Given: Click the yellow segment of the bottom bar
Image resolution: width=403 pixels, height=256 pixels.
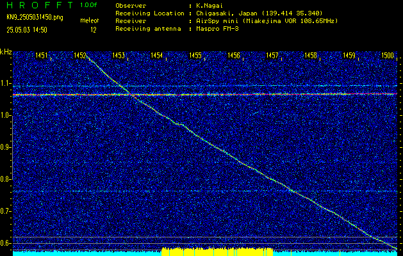Looking at the screenshot, I should [x=217, y=252].
